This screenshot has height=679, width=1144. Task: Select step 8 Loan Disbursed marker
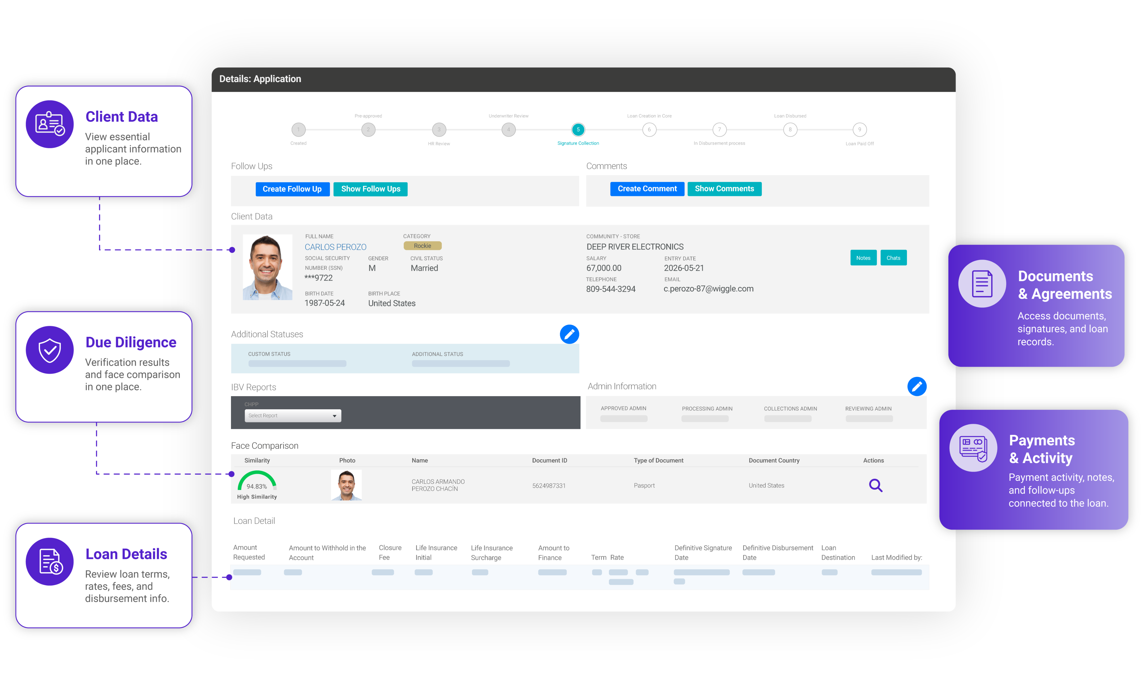[x=790, y=130]
